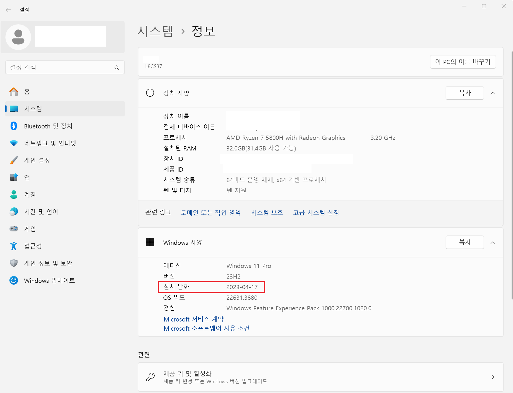
Task: Open Microsoft 소프트웨어 사용 조건 link
Action: point(207,328)
